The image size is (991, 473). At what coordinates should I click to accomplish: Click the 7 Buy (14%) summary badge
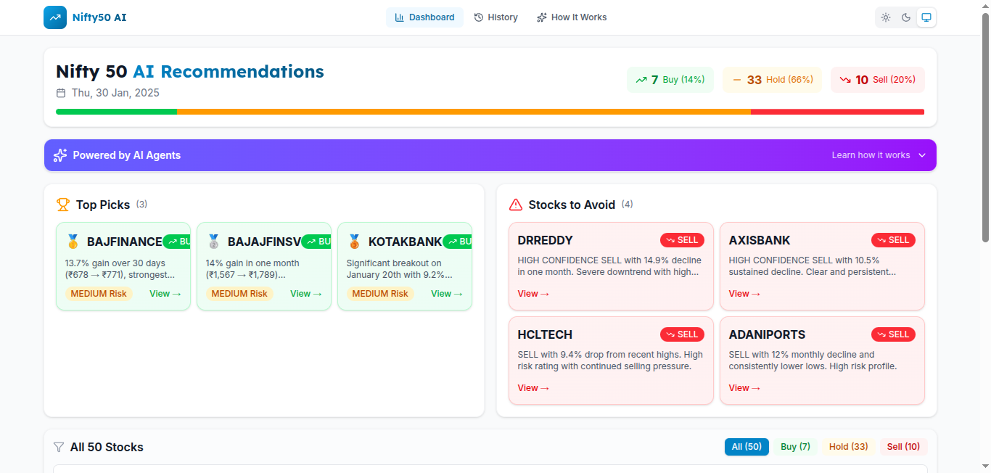point(670,80)
